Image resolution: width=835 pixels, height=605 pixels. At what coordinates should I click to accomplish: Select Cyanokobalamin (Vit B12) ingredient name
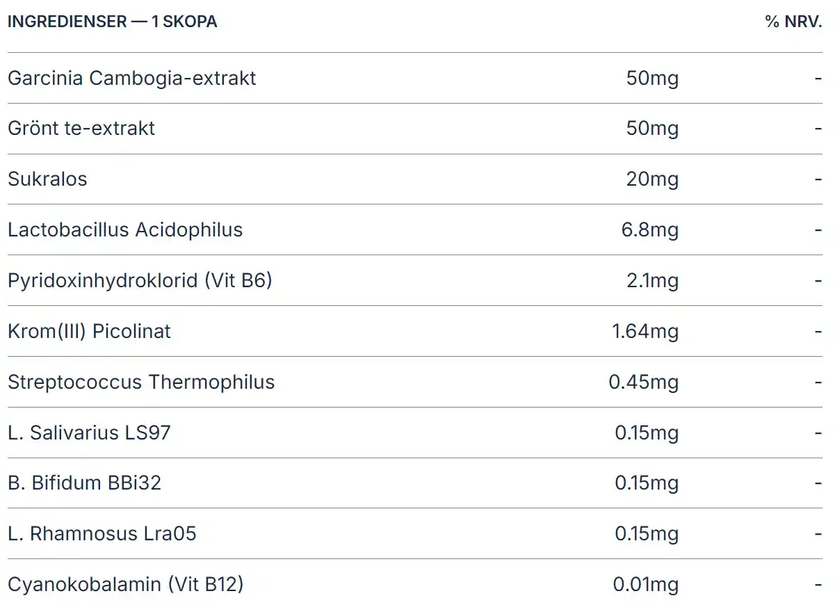tap(125, 585)
